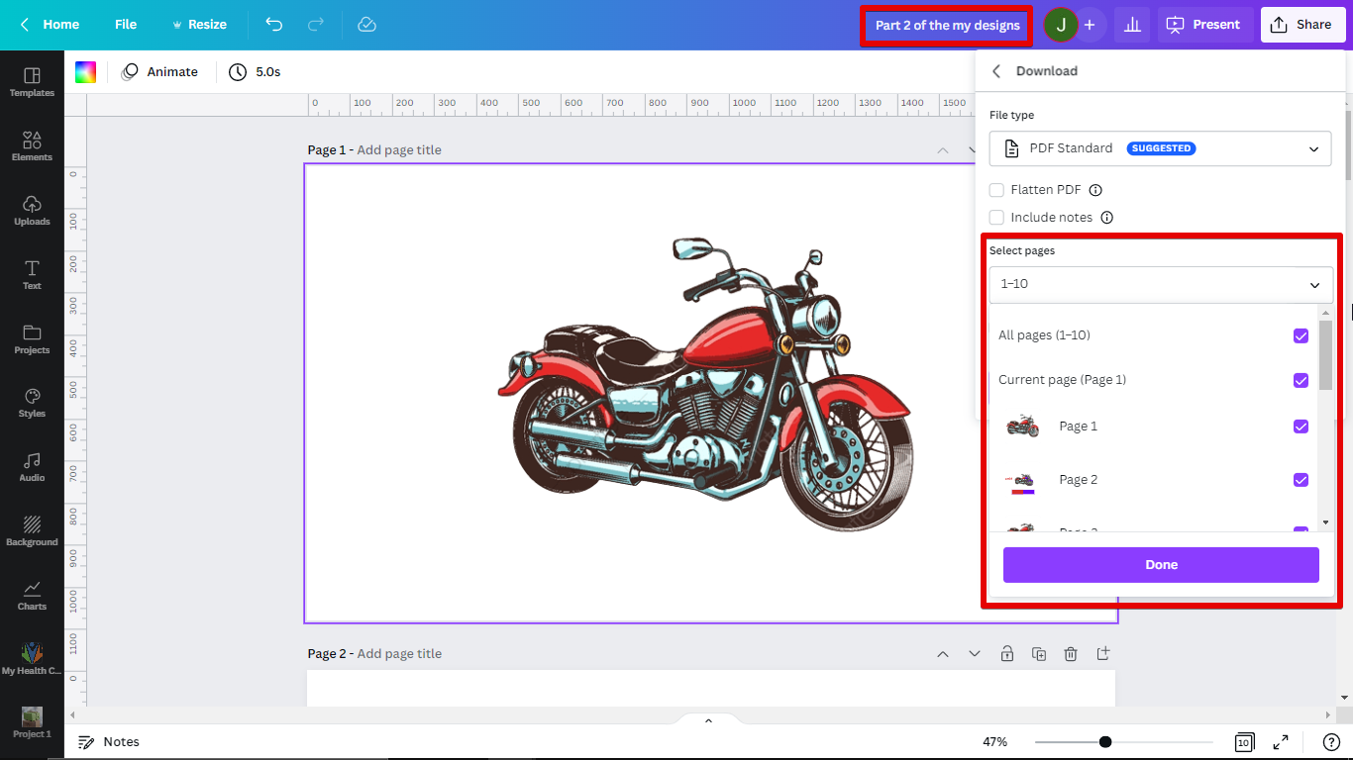This screenshot has height=760, width=1353.
Task: Enter fullscreen with the expand icon
Action: click(1281, 742)
